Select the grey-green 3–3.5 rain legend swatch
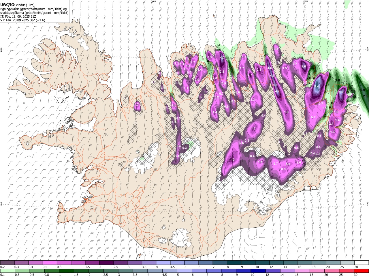The height and width of the screenshot is (277, 369). pyautogui.click(x=125, y=271)
